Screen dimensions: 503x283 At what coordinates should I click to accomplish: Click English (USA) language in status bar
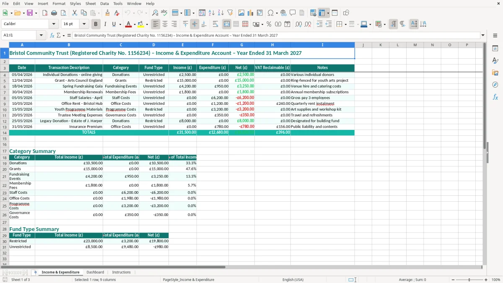(x=293, y=280)
